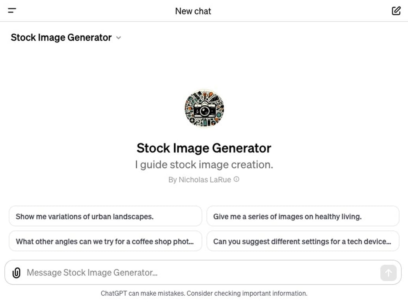
Task: Click the ChatGPT disclaimer text below input
Action: point(204,293)
